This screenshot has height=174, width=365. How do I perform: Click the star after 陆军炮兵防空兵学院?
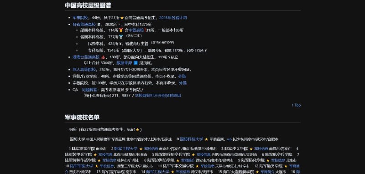tap(193, 154)
